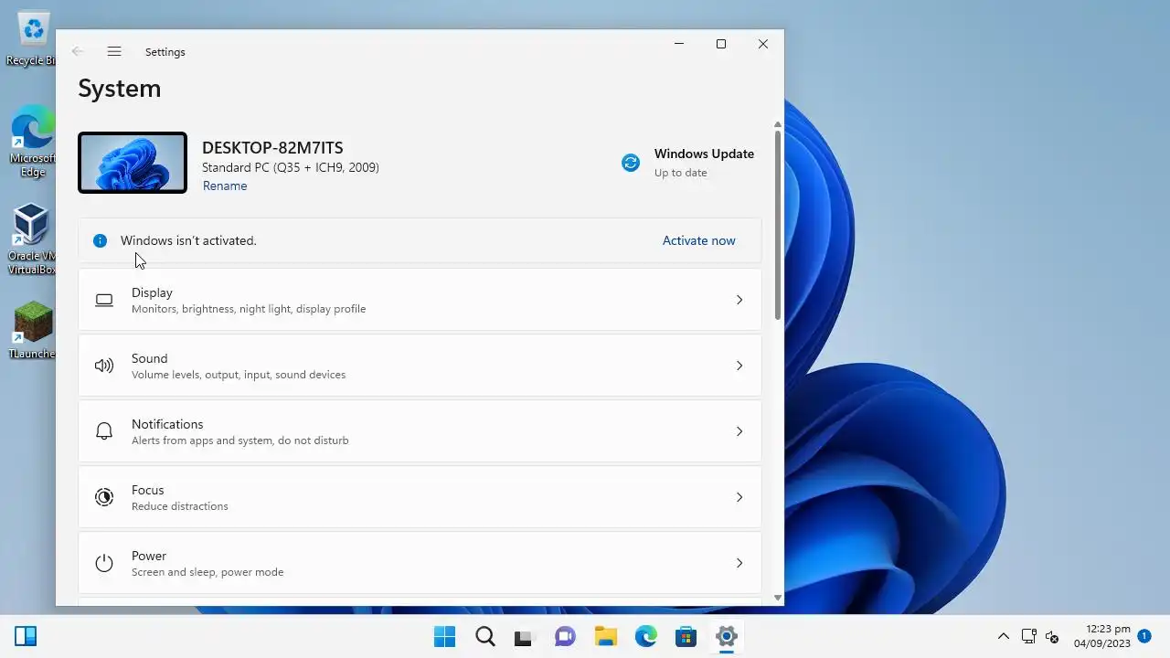Viewport: 1170px width, 658px height.
Task: Click Settings gear icon on taskbar
Action: click(x=727, y=636)
